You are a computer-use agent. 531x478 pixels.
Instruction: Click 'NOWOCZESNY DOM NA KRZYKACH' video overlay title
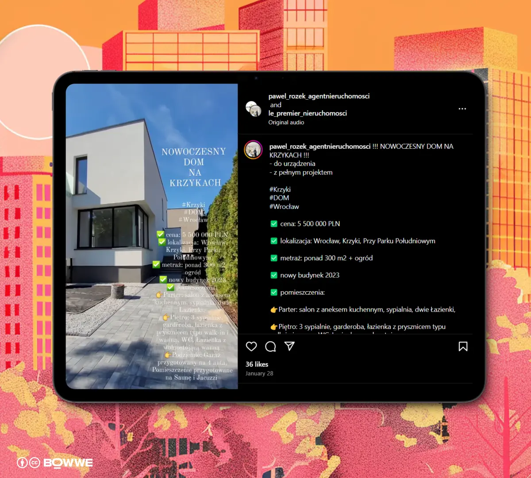pos(194,167)
